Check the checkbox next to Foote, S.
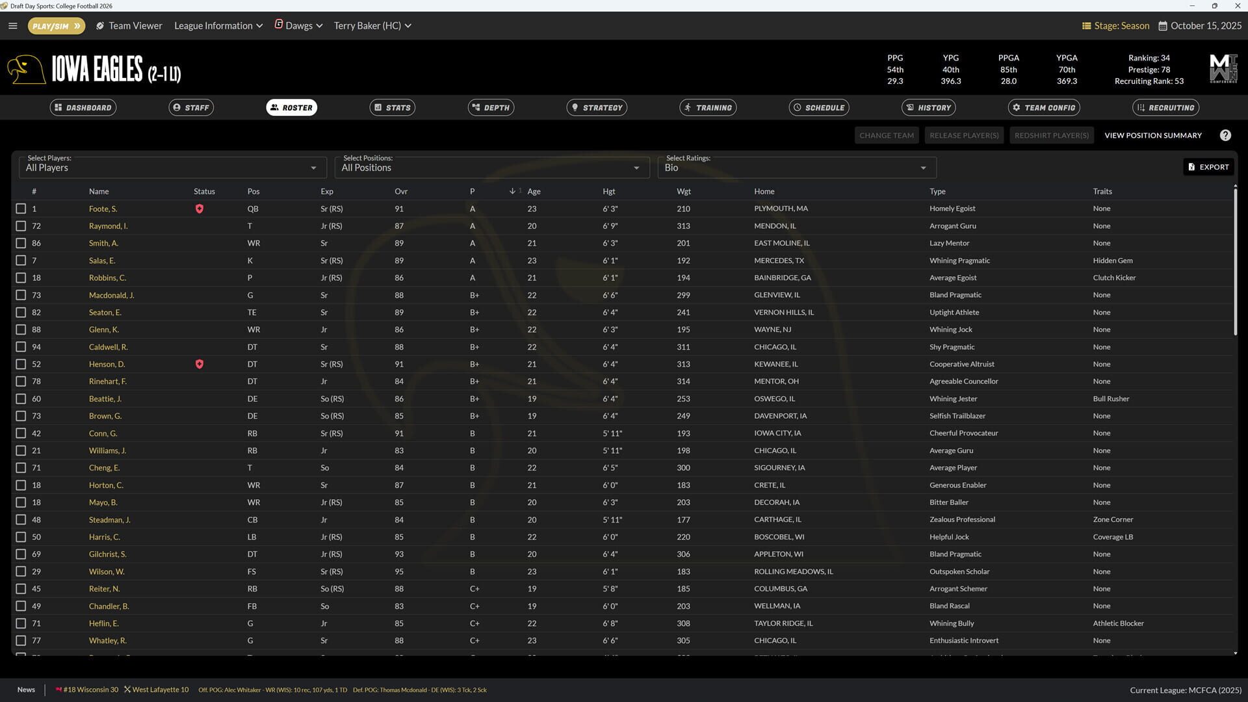Screen dimensions: 1248x702 [x=21, y=209]
